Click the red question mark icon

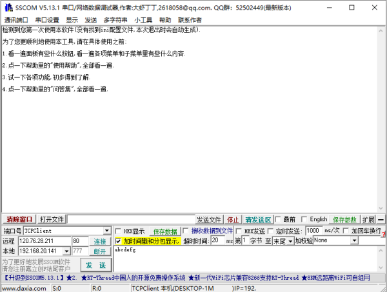pyautogui.click(x=384, y=234)
